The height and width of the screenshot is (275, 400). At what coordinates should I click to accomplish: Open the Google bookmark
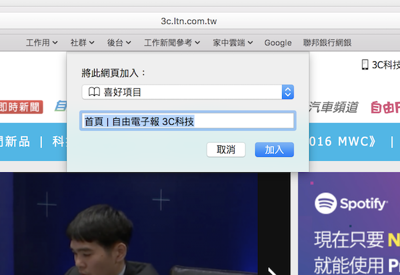(x=278, y=43)
